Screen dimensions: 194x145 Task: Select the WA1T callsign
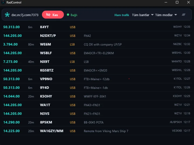[45, 105]
